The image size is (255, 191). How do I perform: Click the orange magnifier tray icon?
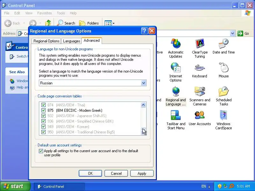tap(231, 186)
